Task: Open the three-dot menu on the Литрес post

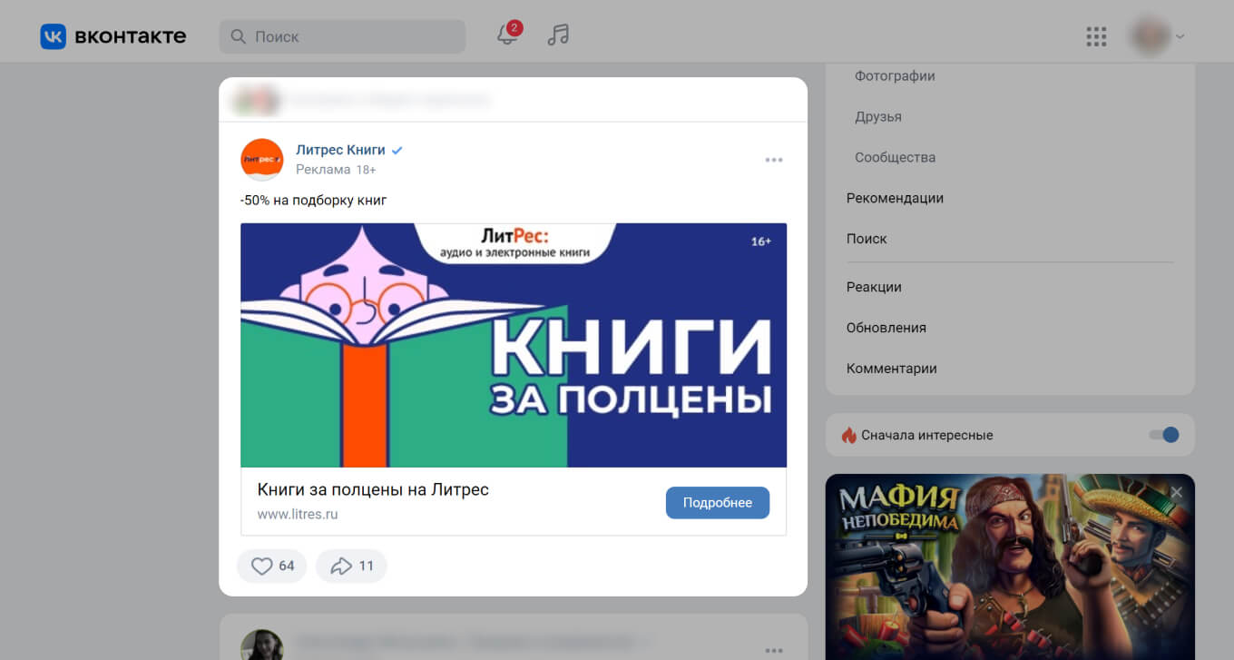Action: click(x=774, y=159)
